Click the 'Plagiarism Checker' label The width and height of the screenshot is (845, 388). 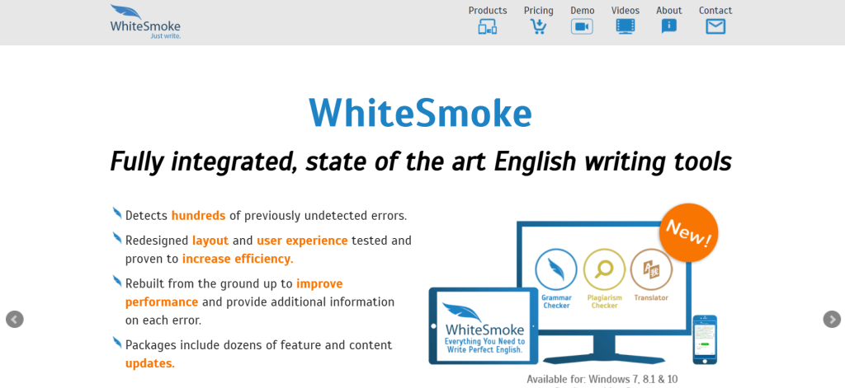[605, 302]
